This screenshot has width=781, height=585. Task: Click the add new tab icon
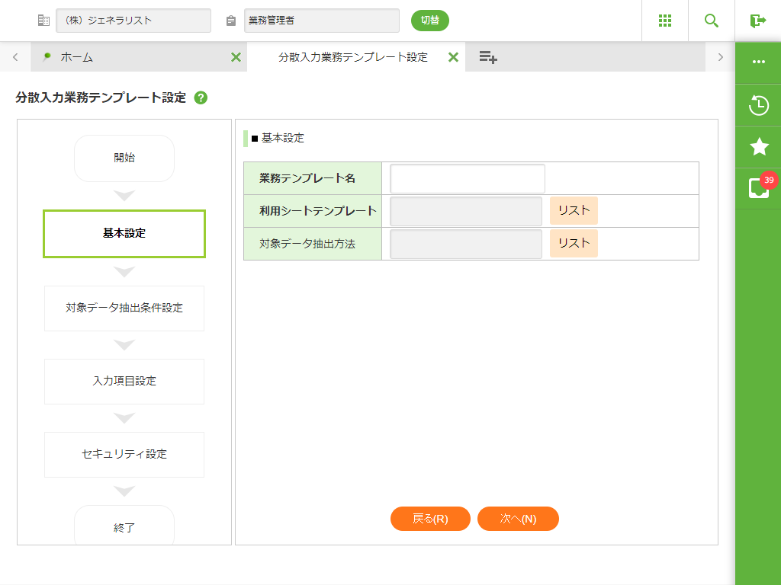(x=488, y=57)
